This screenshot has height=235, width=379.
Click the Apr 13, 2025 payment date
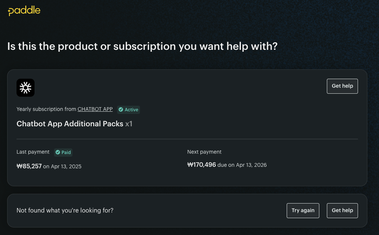coord(66,166)
